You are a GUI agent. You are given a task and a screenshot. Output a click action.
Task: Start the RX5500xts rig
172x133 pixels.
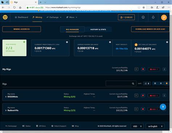point(136,95)
